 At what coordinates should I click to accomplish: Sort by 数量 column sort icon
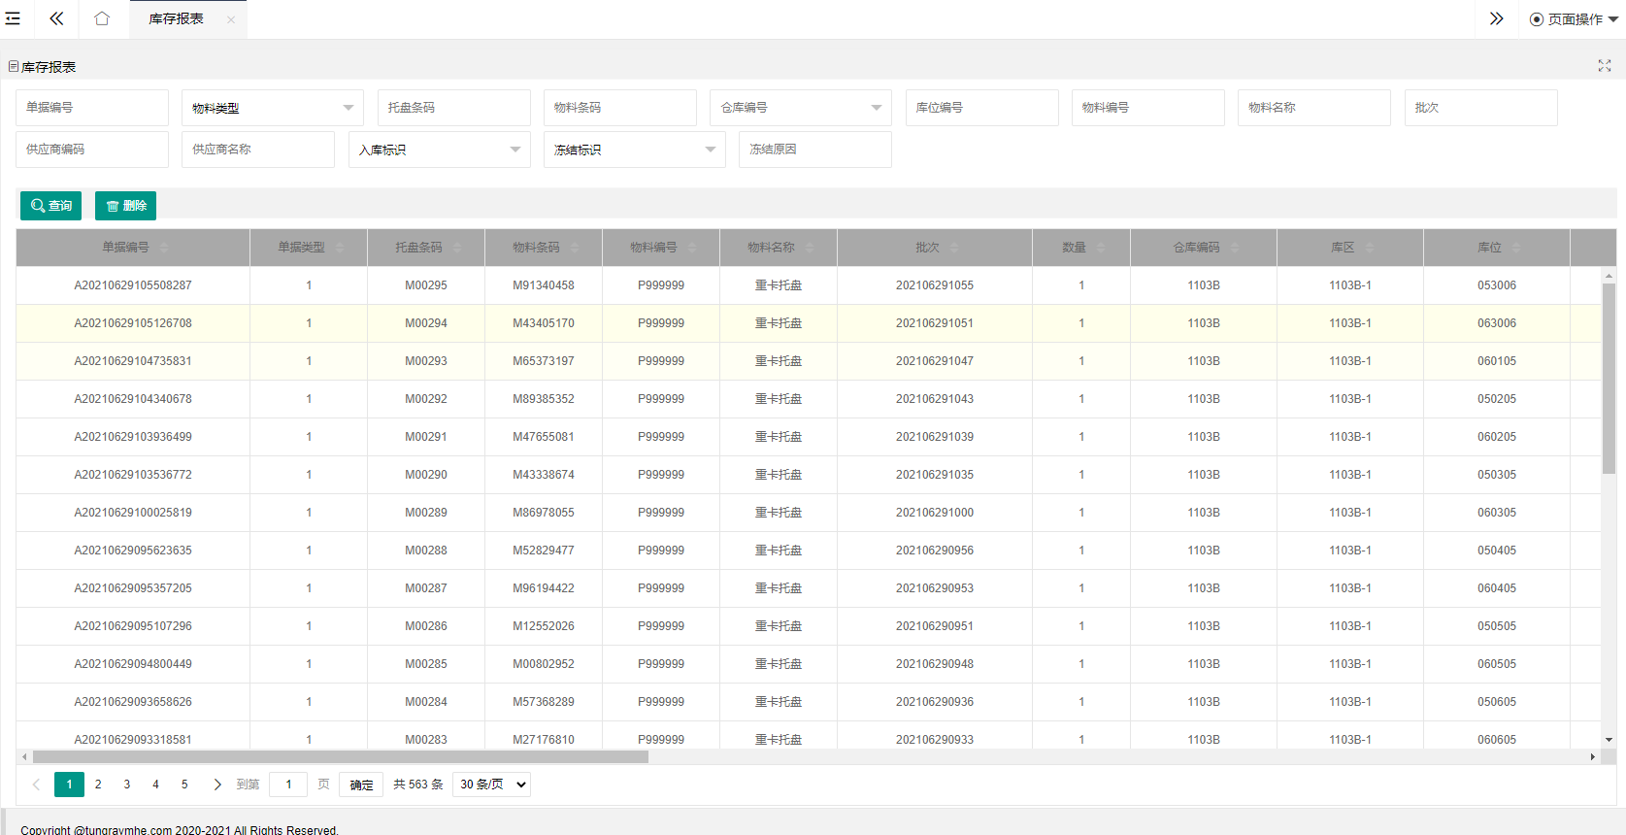pos(1101,248)
